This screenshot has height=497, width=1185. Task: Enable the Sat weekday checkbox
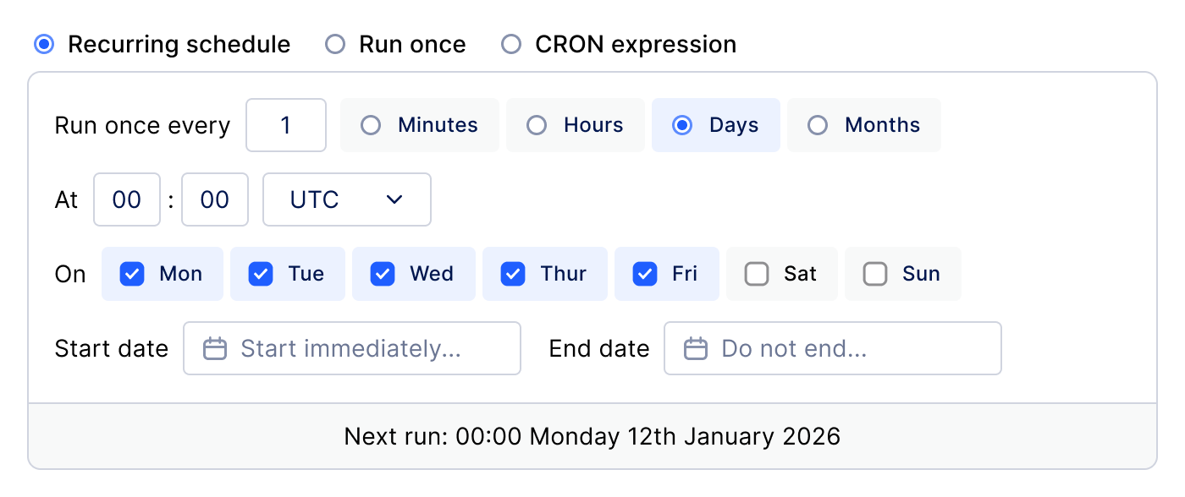pyautogui.click(x=757, y=274)
